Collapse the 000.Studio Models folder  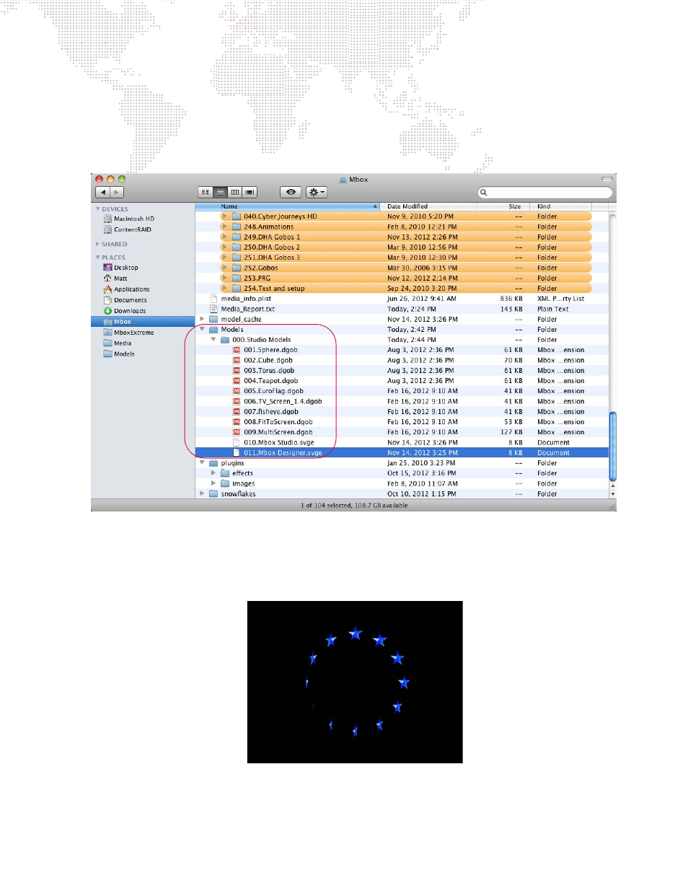(x=213, y=339)
